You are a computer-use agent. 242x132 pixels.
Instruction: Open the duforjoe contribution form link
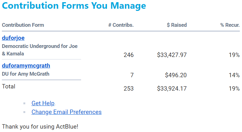(13, 38)
